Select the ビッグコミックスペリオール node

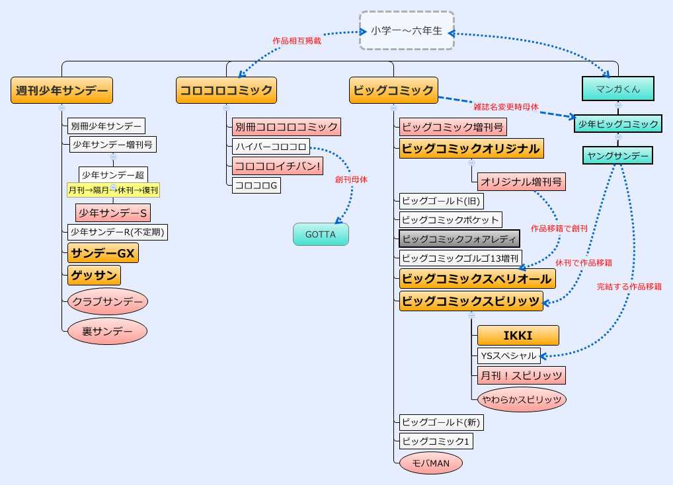477,279
